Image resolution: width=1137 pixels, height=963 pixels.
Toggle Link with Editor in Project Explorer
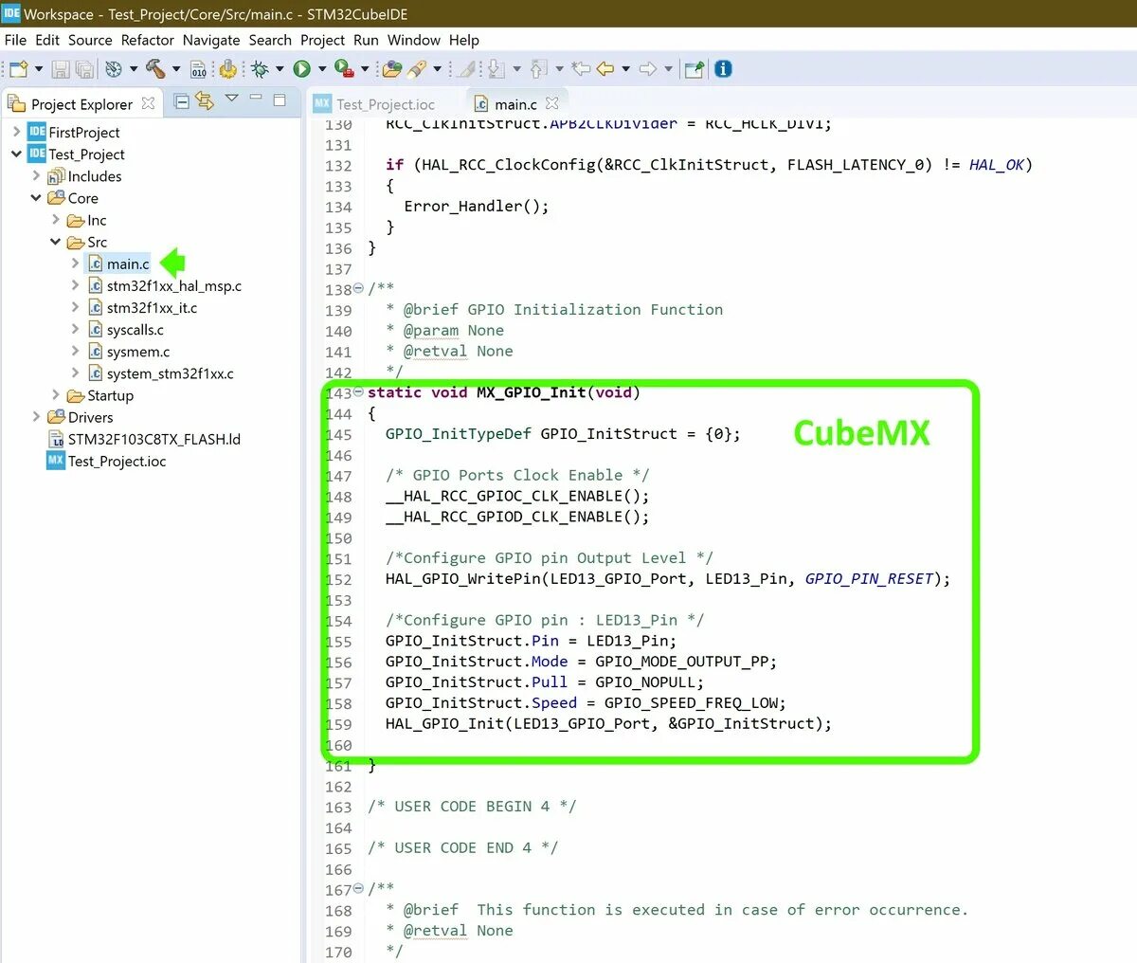click(x=205, y=100)
